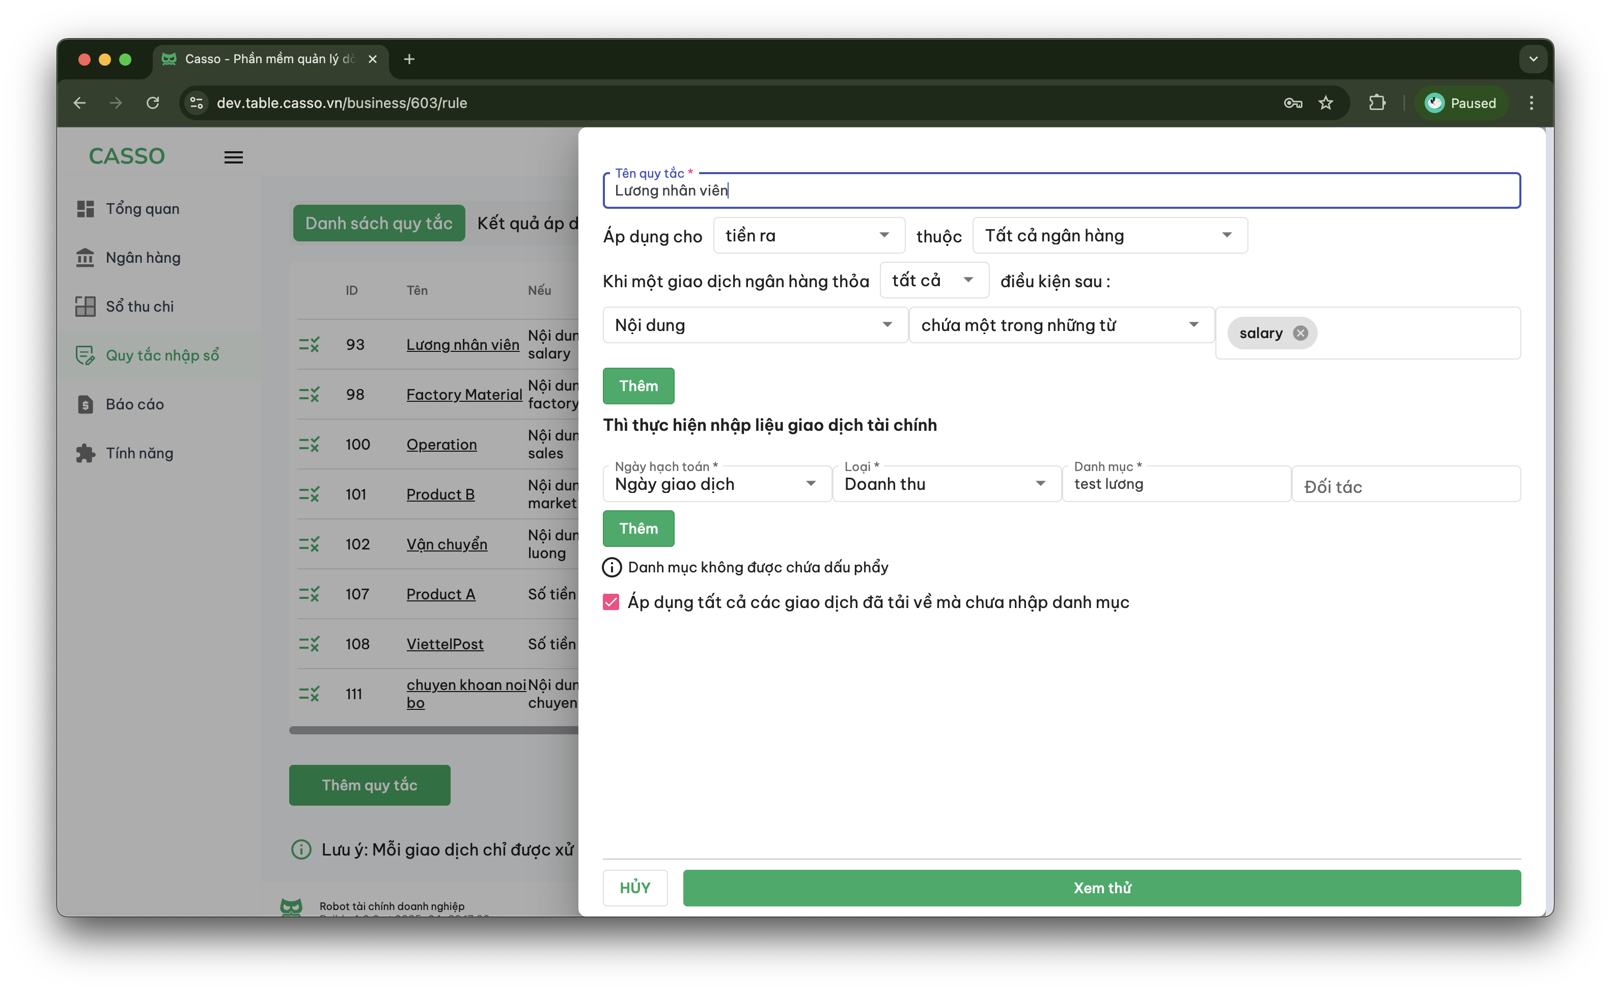Image resolution: width=1611 pixels, height=992 pixels.
Task: Click the HỦY cancel button
Action: point(634,888)
